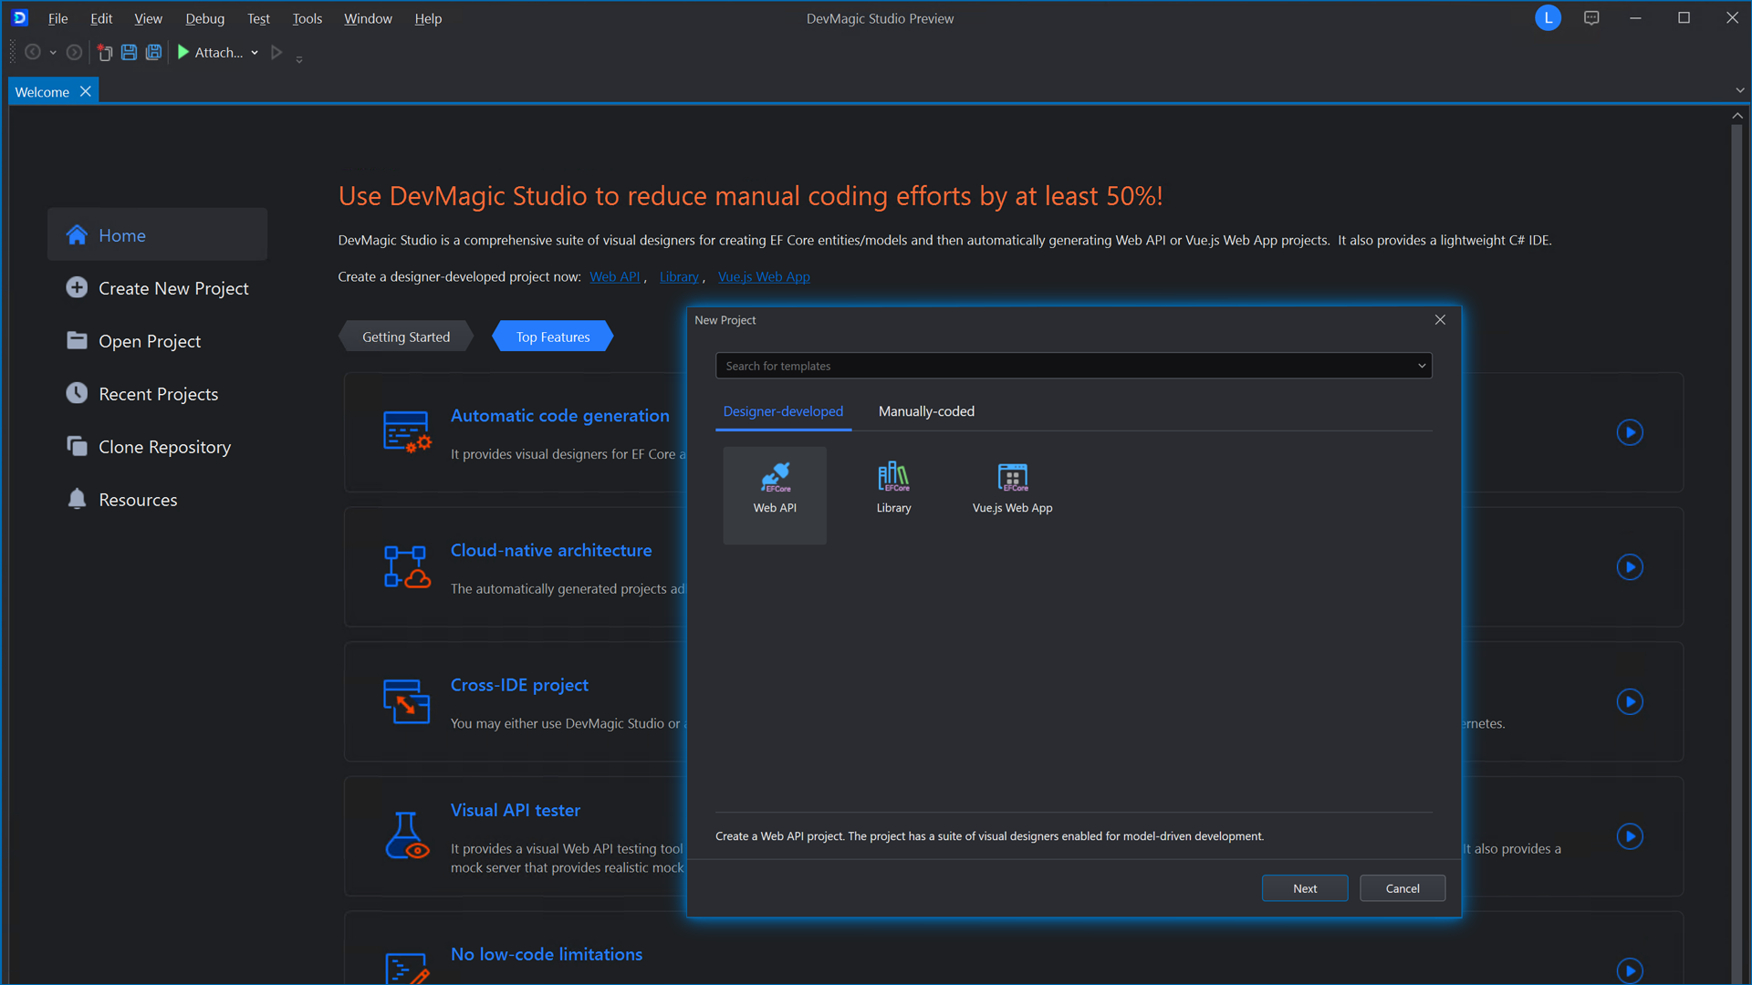Click the bell icon for Resources
1752x985 pixels.
pyautogui.click(x=77, y=499)
